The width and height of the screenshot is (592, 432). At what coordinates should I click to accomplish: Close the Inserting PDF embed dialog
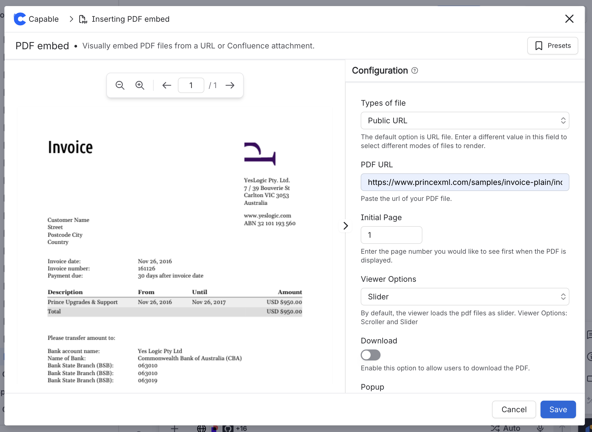tap(569, 19)
